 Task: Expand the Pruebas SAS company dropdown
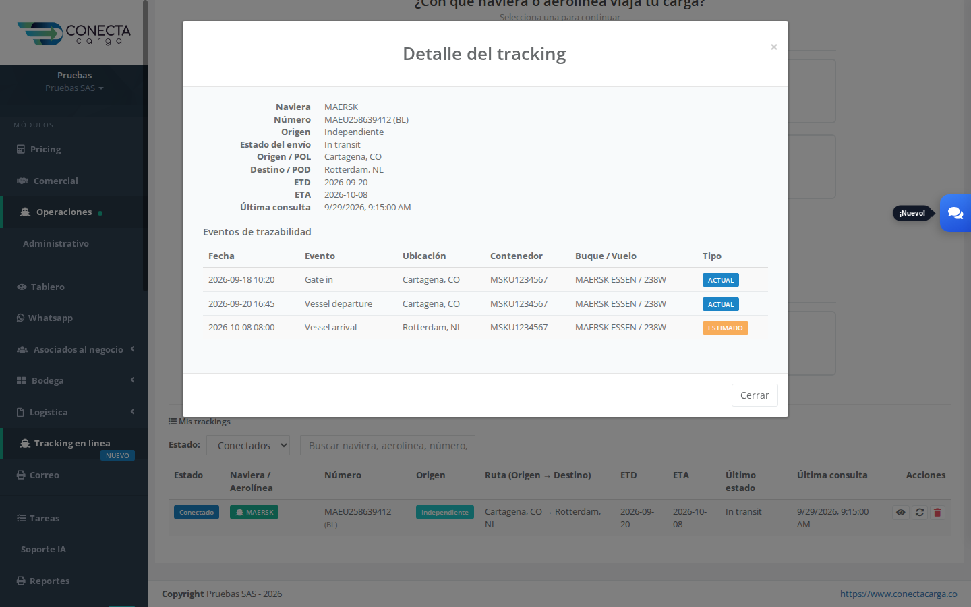coord(74,88)
